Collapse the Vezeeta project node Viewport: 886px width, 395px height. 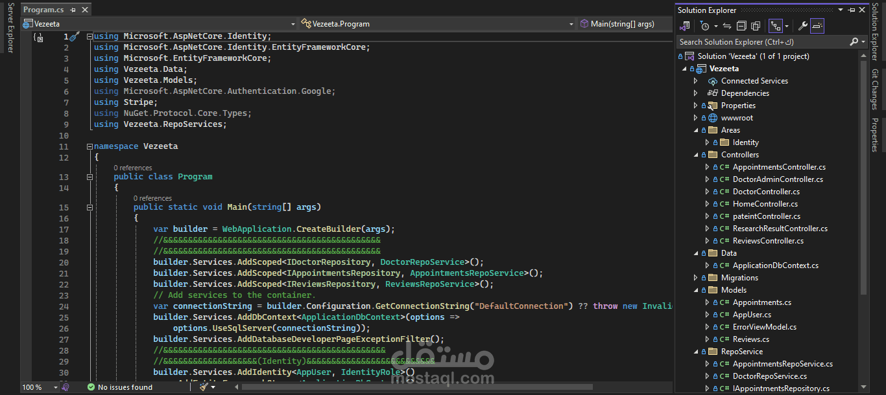pos(684,69)
